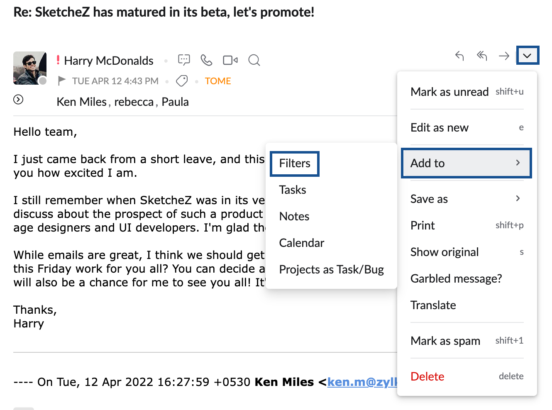Click the red Delete option

coord(427,376)
